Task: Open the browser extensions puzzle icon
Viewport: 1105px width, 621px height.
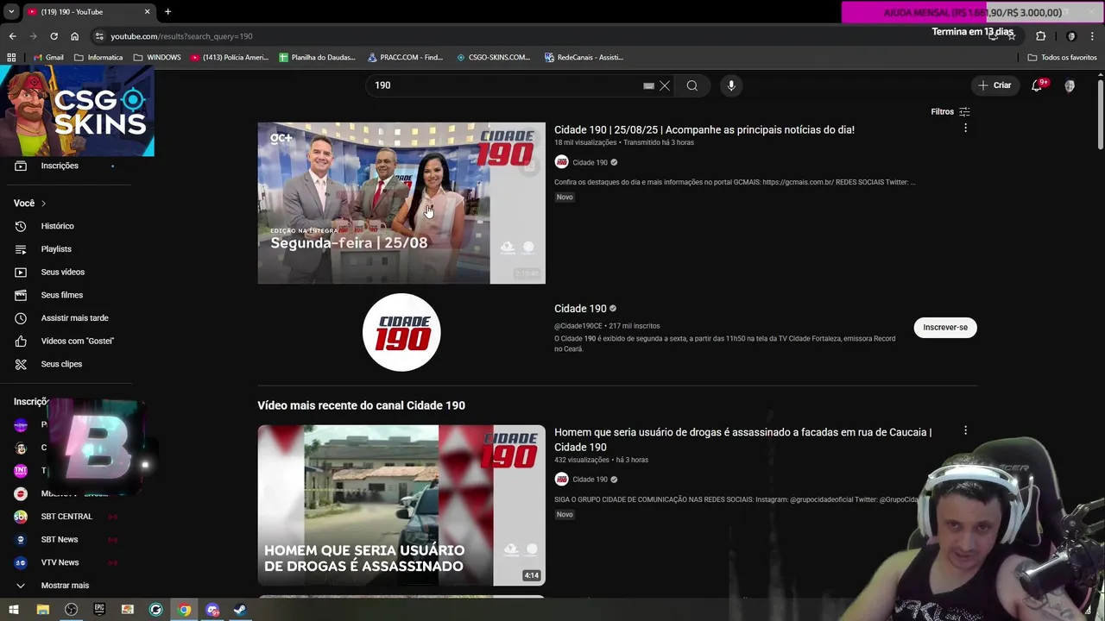Action: 1040,36
